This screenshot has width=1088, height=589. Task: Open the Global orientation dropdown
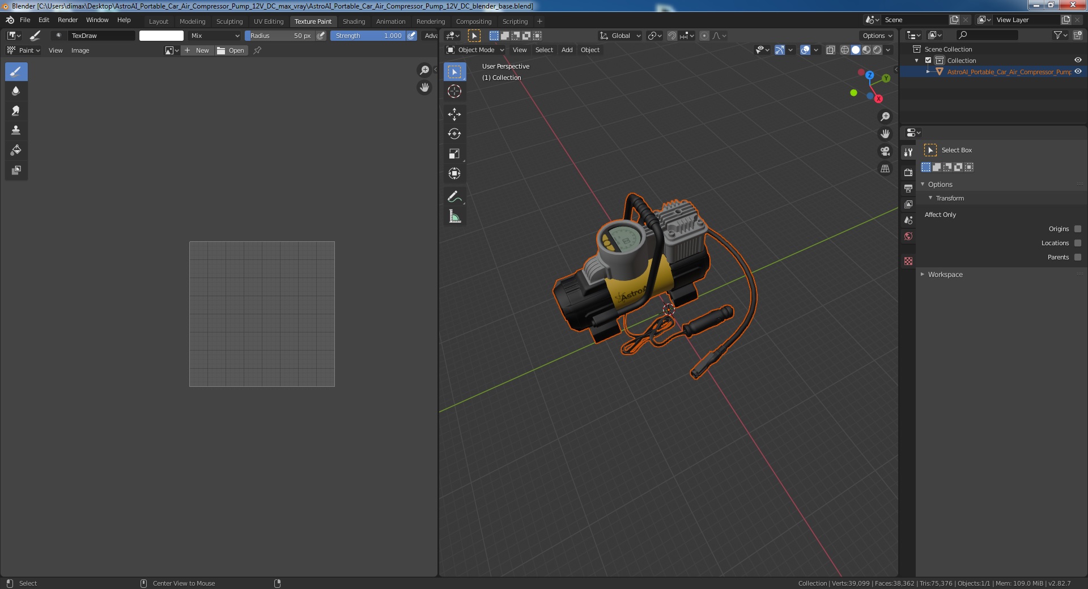pyautogui.click(x=620, y=36)
